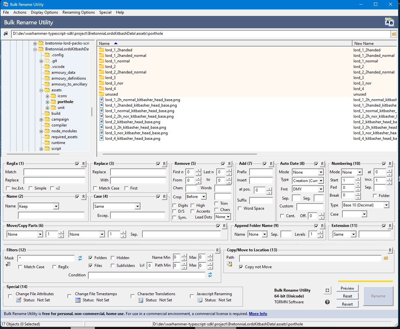Click the Preview button
The height and width of the screenshot is (329, 400).
click(x=347, y=288)
